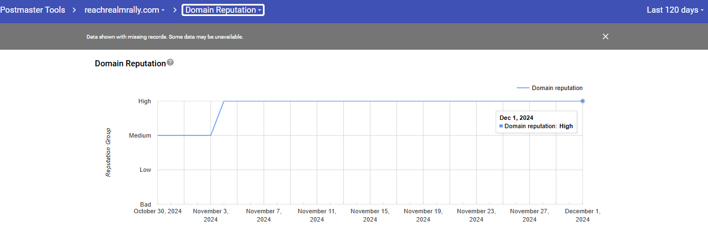708x242 pixels.
Task: Open the Postmaster Tools home link
Action: [32, 10]
